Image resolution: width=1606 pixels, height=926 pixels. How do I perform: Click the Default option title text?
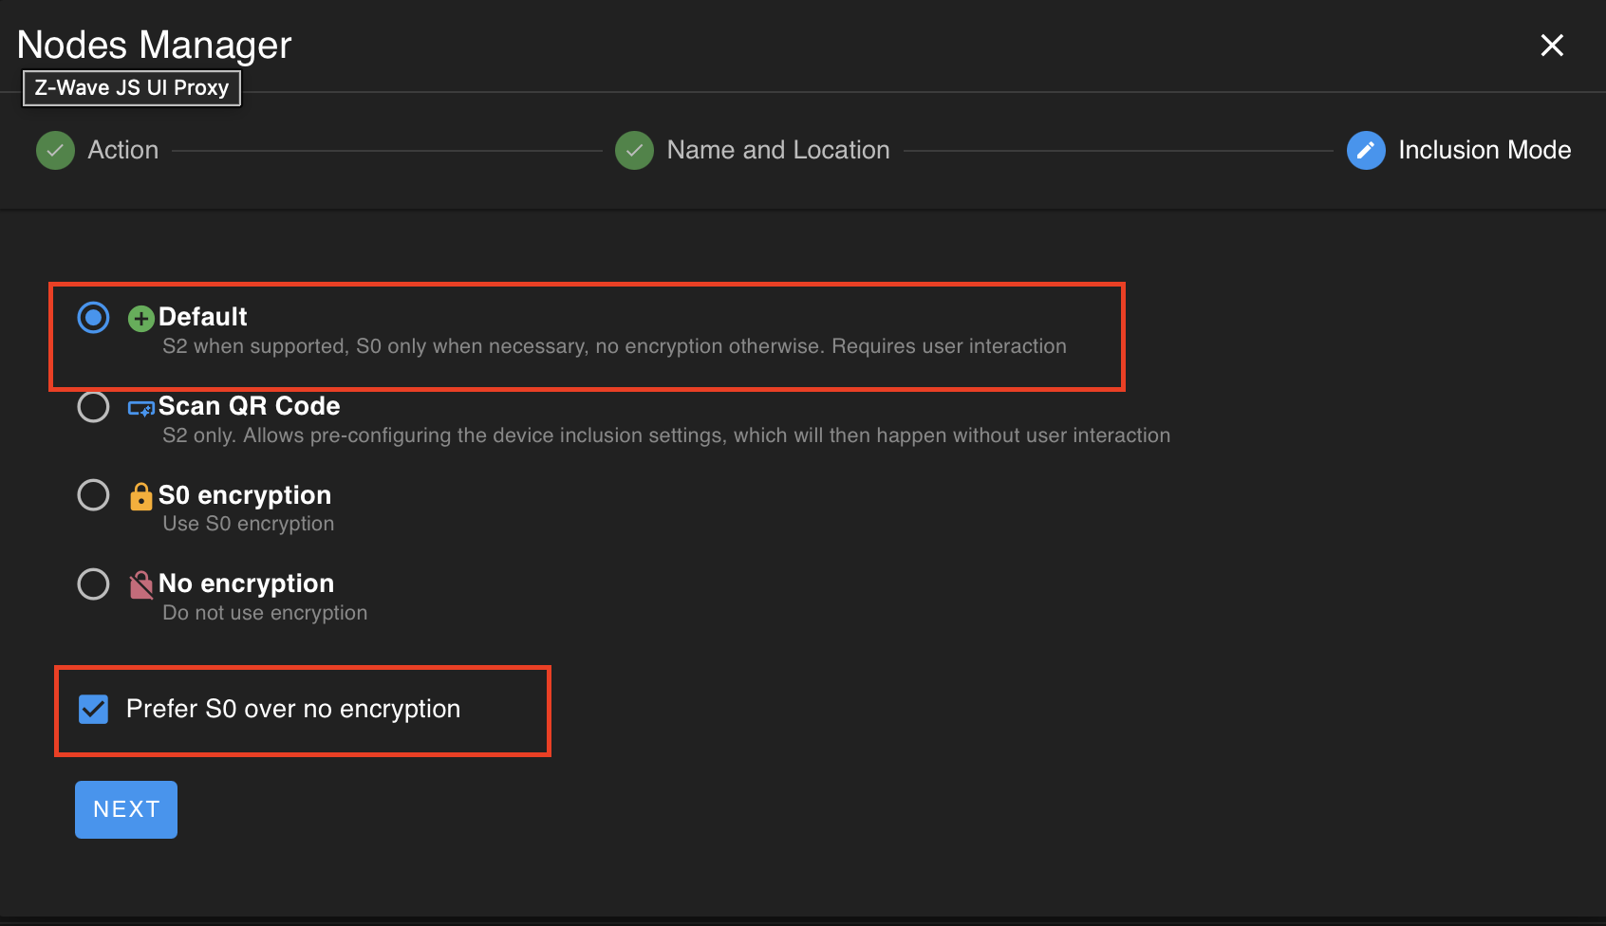202,317
